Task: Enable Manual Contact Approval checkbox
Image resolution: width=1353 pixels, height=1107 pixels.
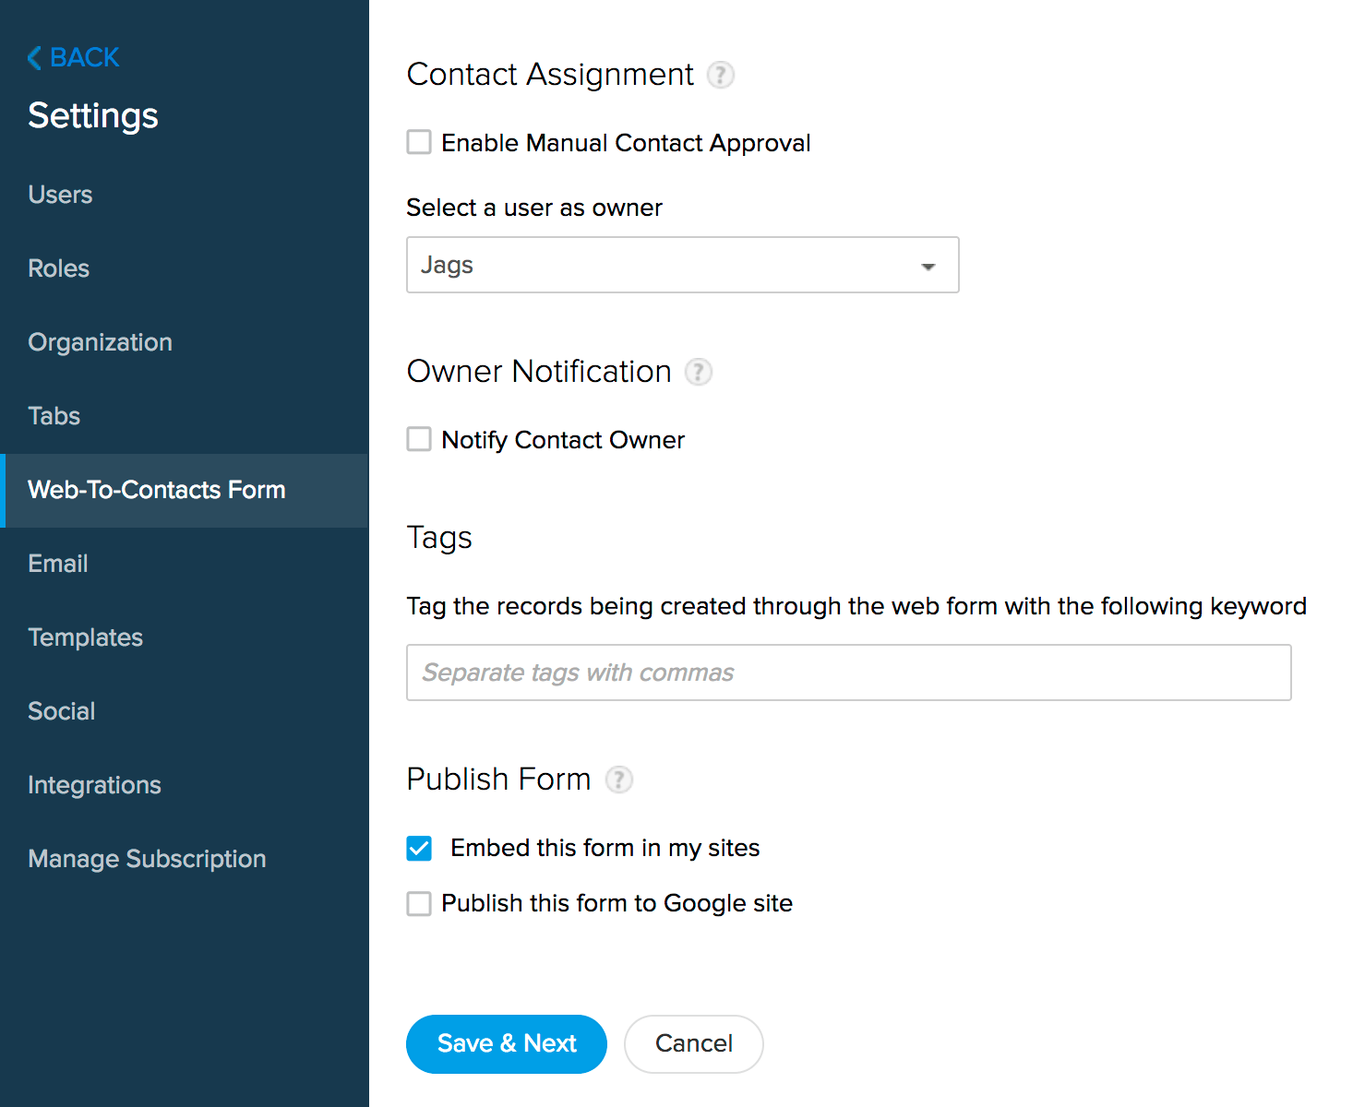Action: pyautogui.click(x=419, y=142)
